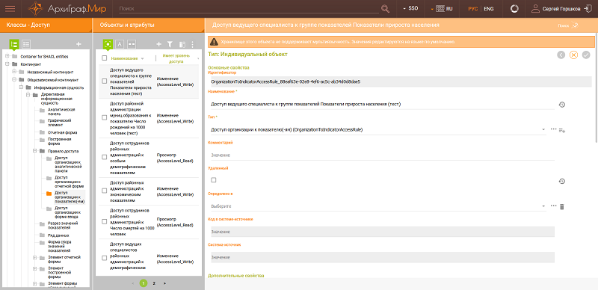This screenshot has width=598, height=290.
Task: Click the back arrow circle button
Action: point(561,55)
